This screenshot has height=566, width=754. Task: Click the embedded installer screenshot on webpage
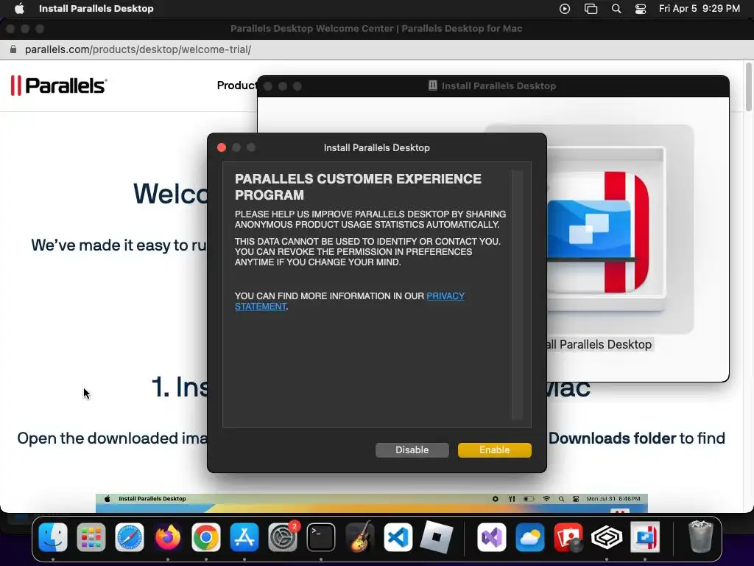[372, 503]
